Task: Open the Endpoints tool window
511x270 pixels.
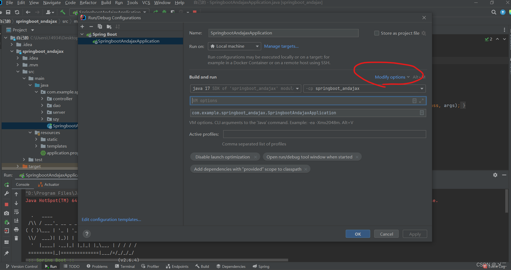Action: (x=177, y=266)
